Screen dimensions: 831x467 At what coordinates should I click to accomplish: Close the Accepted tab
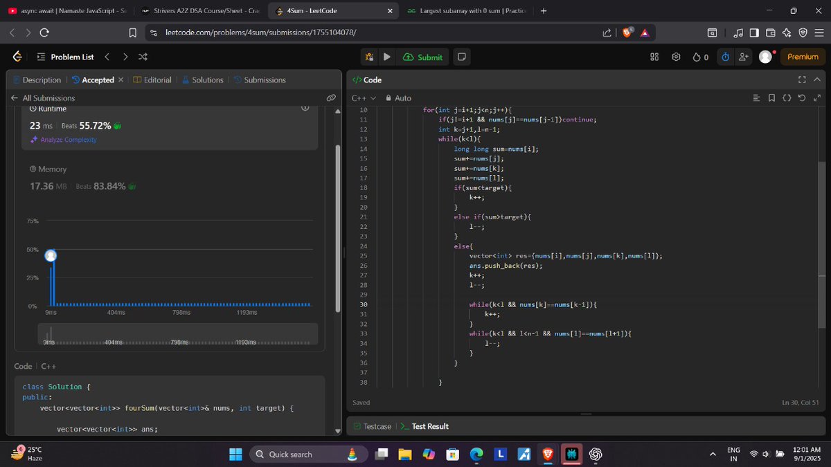pyautogui.click(x=121, y=80)
